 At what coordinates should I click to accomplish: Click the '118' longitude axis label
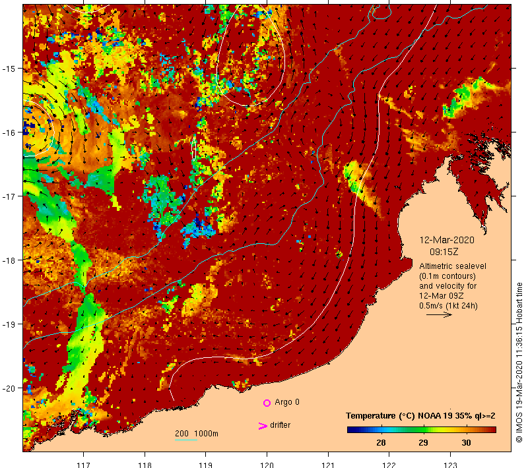145,465
